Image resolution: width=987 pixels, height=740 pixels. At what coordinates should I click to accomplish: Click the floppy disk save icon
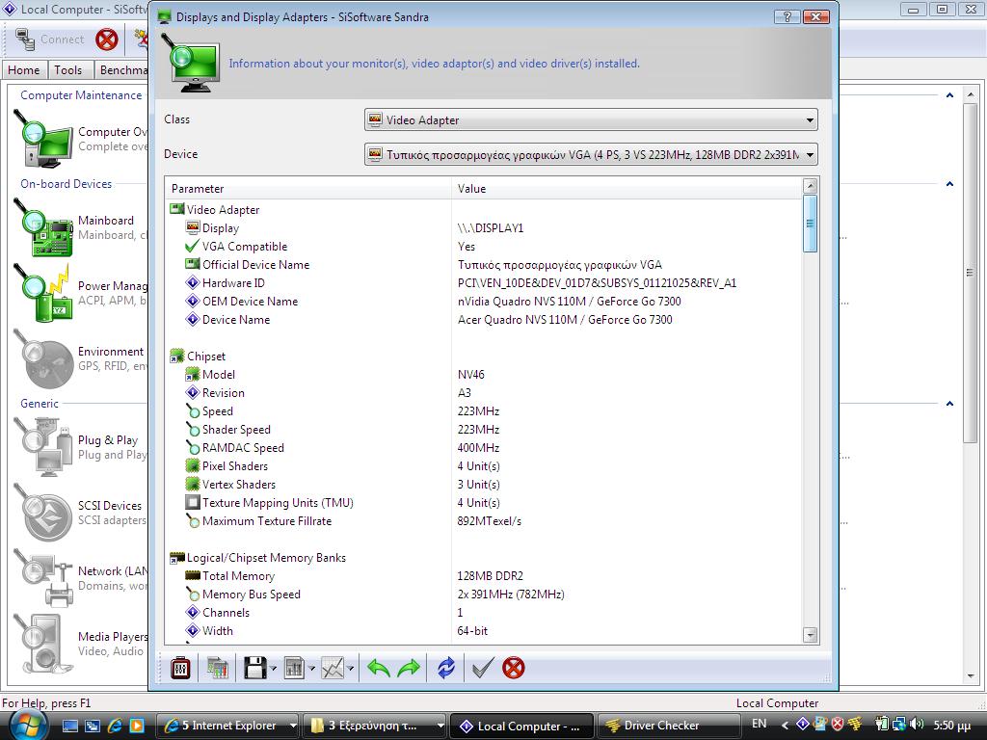point(254,668)
